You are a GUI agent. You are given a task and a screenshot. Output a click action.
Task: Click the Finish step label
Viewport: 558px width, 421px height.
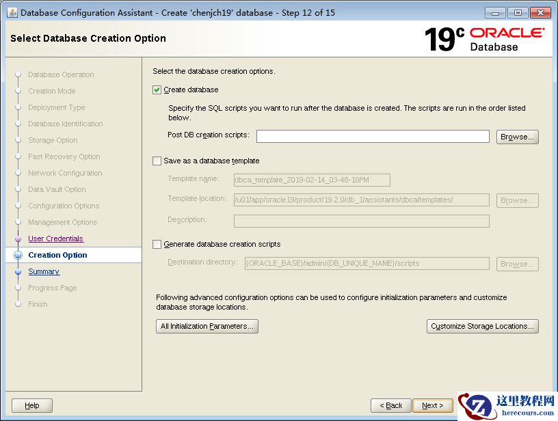coord(38,304)
